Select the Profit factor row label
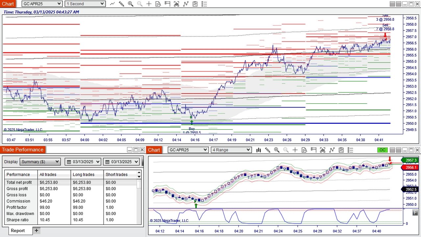421x237 pixels. tap(17, 207)
